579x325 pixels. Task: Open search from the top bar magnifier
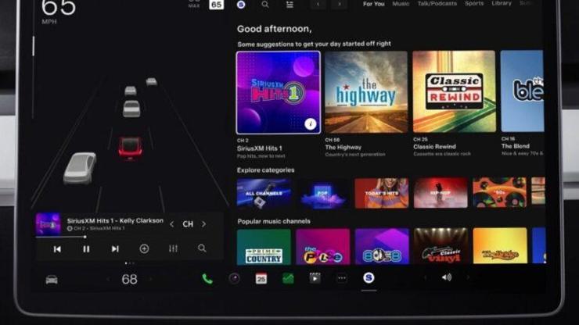point(265,5)
